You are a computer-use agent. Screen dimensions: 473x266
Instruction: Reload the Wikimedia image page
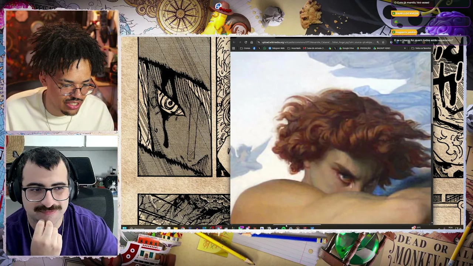246,42
